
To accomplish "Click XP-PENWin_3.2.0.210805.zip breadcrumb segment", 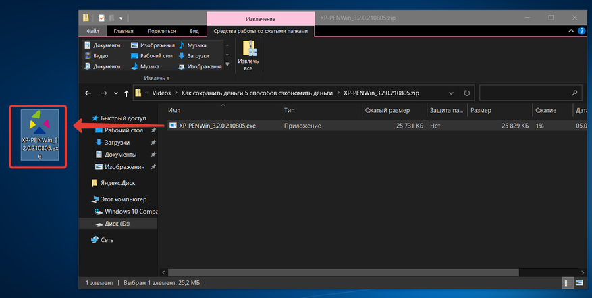I will click(381, 93).
